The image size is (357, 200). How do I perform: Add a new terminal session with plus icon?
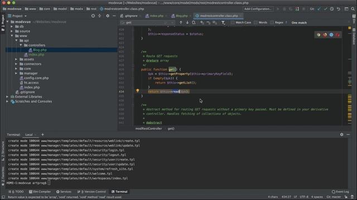tap(42, 134)
